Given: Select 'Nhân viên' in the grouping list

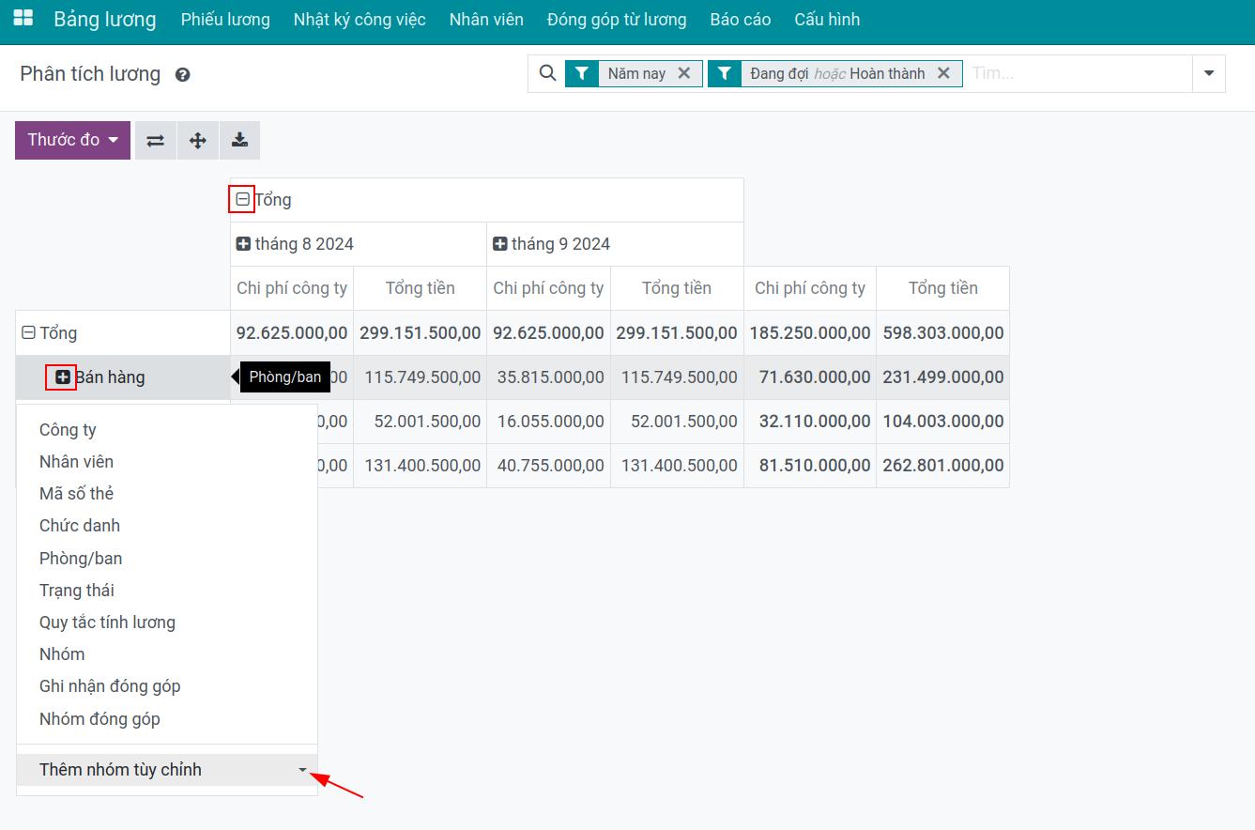Looking at the screenshot, I should click(x=76, y=462).
